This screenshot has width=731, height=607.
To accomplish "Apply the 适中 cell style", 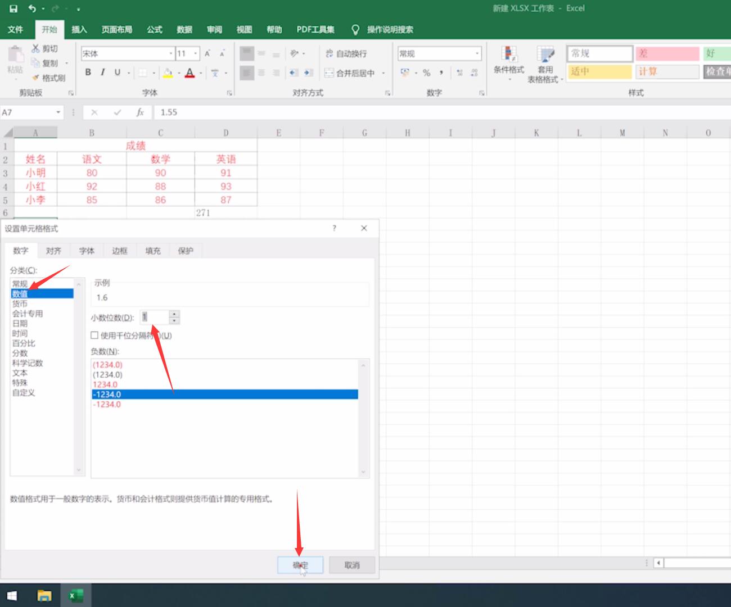I will [599, 71].
